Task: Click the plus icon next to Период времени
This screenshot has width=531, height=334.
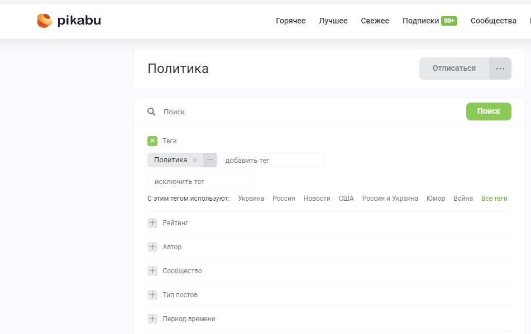Action: (x=152, y=319)
